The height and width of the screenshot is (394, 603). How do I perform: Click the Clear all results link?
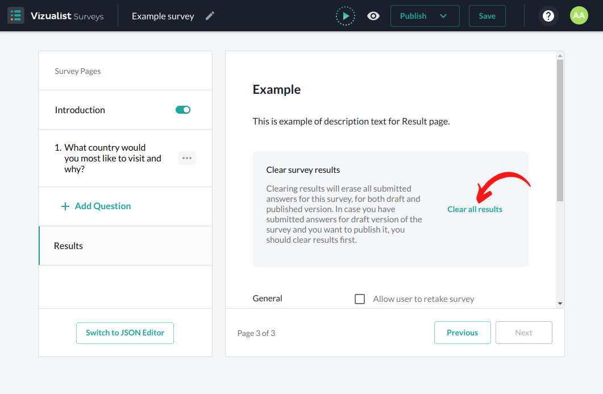click(x=475, y=209)
